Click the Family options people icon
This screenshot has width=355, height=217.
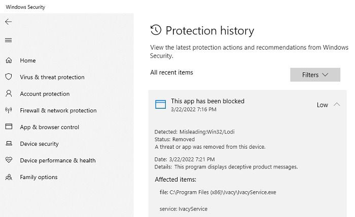(9, 177)
